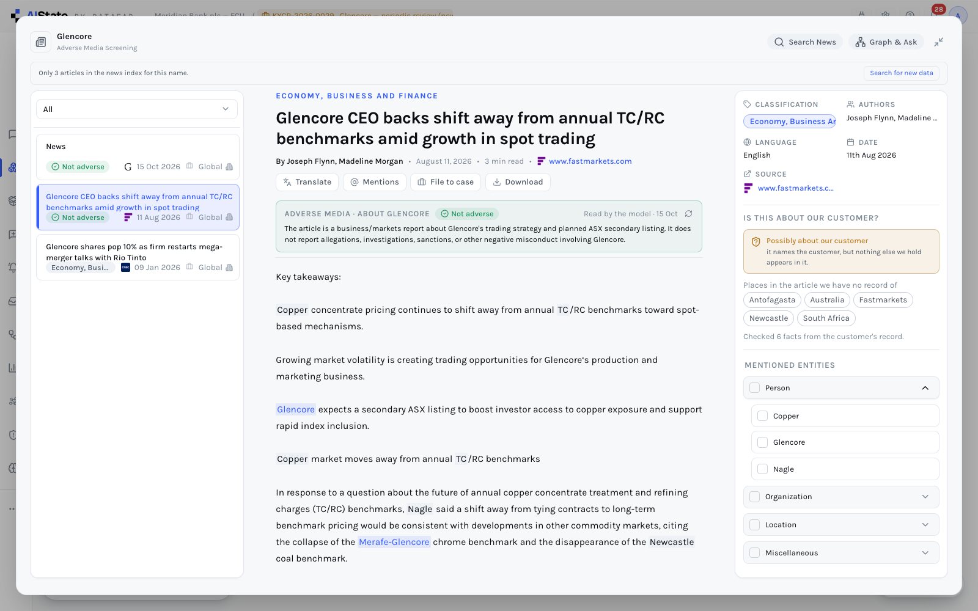The height and width of the screenshot is (611, 978).
Task: Click the Google icon on 15 Oct 2026 article
Action: click(128, 167)
